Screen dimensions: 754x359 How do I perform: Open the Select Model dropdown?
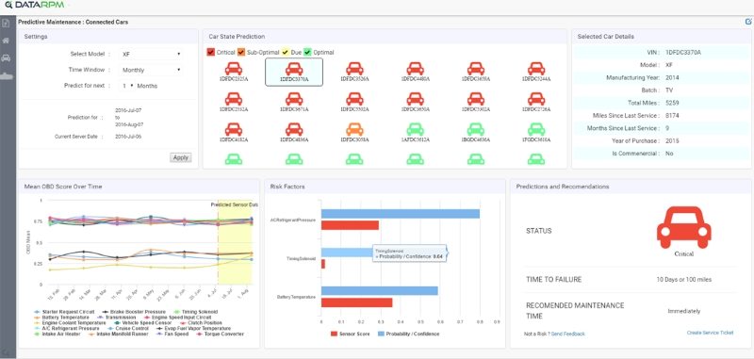151,55
